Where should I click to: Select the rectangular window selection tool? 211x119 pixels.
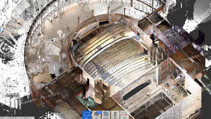tap(87, 115)
